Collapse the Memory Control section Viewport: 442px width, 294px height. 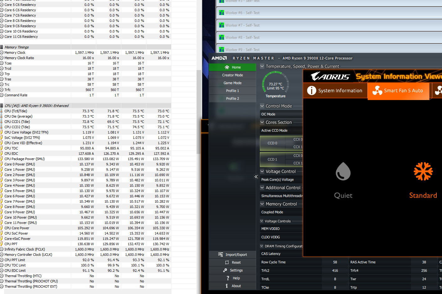pyautogui.click(x=262, y=204)
